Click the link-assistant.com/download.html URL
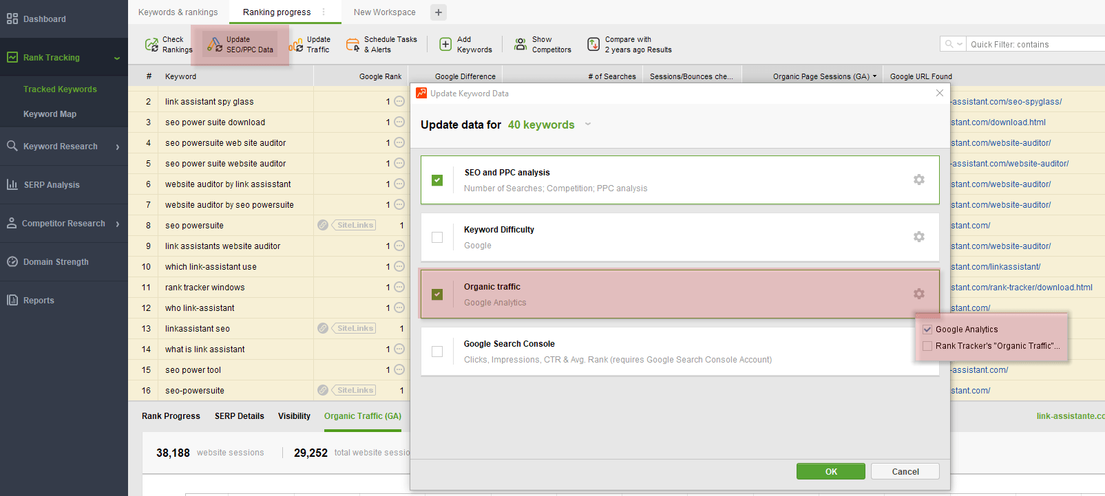The height and width of the screenshot is (496, 1105). [x=998, y=122]
